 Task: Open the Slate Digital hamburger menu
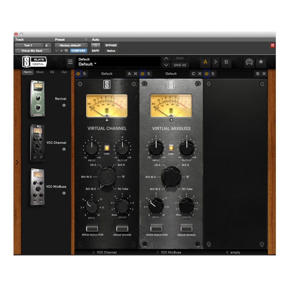click(70, 62)
